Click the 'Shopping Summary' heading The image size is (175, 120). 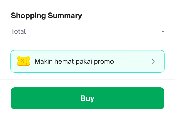click(46, 16)
